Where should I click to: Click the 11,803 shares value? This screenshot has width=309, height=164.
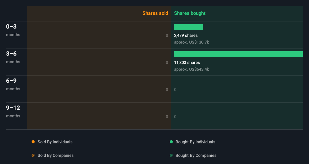(x=187, y=63)
